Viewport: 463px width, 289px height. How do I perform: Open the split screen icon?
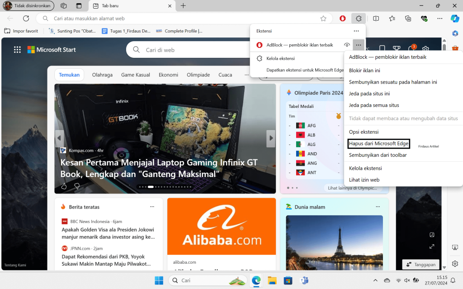pyautogui.click(x=376, y=19)
